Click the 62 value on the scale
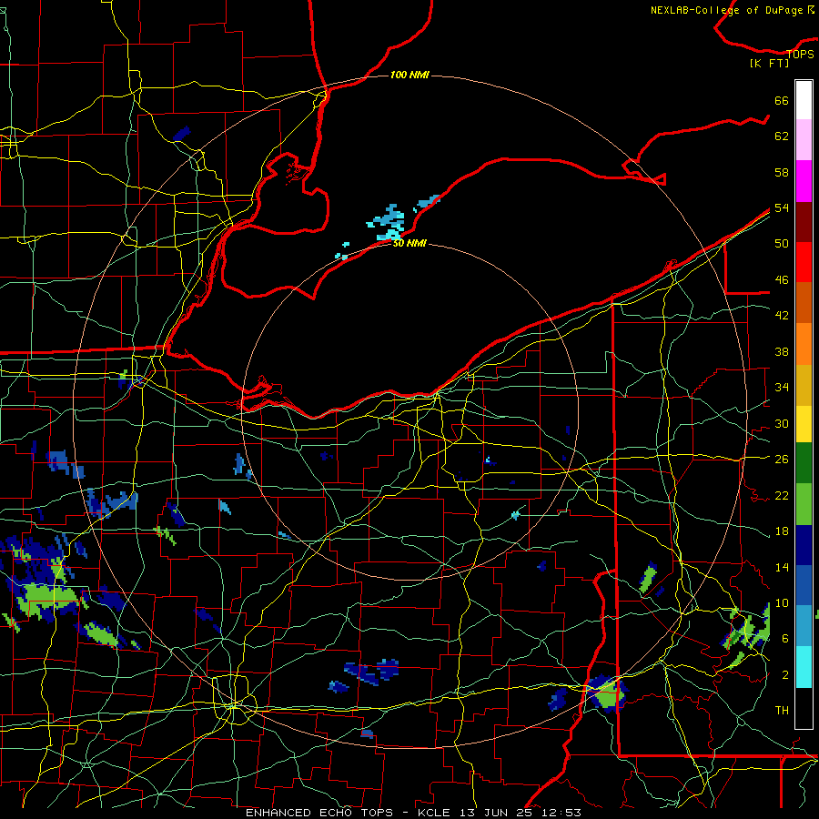 (x=782, y=136)
